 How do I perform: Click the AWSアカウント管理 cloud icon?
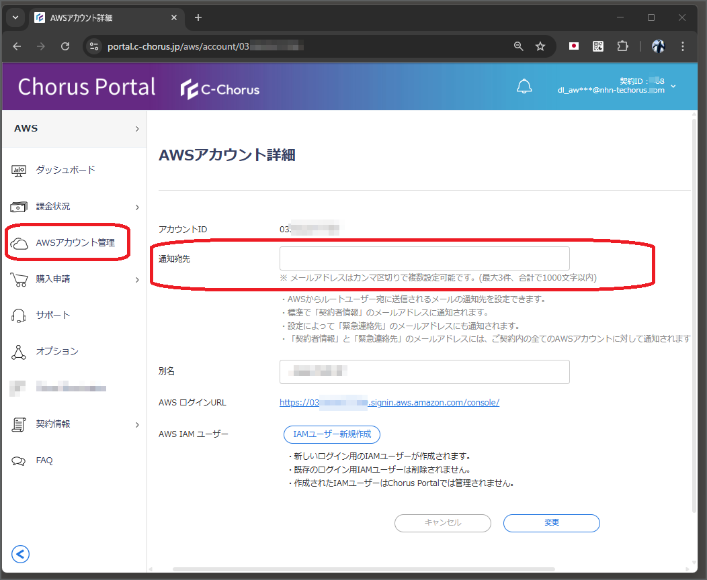coord(19,243)
